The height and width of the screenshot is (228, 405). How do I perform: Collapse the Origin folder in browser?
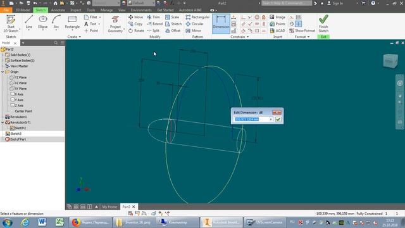pyautogui.click(x=3, y=72)
